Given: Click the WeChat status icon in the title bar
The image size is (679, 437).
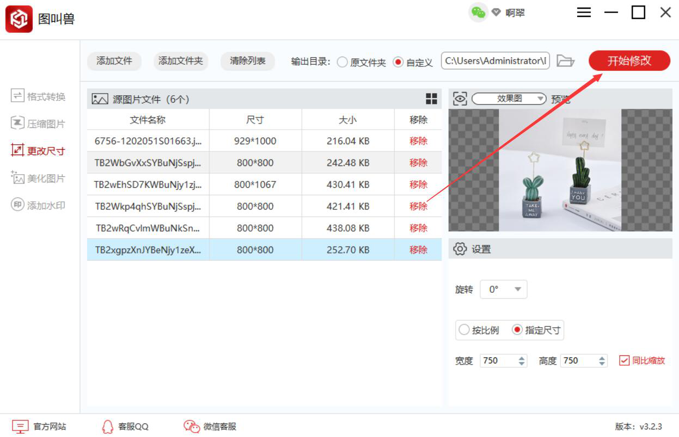Looking at the screenshot, I should click(x=478, y=12).
